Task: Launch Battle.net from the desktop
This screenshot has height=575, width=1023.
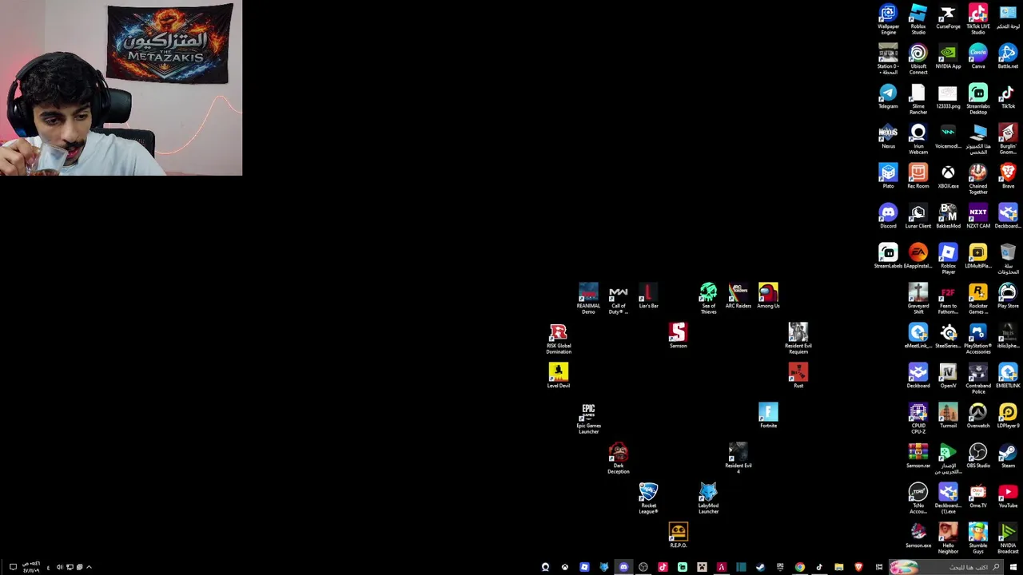Action: [x=1008, y=57]
